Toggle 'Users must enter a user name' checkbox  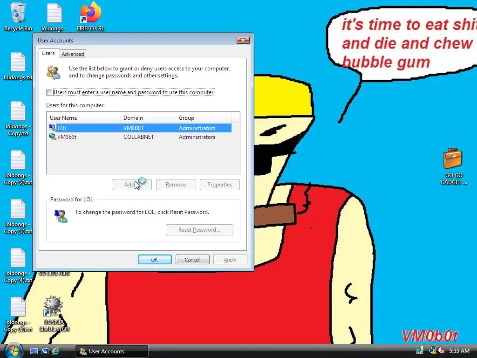pos(49,92)
